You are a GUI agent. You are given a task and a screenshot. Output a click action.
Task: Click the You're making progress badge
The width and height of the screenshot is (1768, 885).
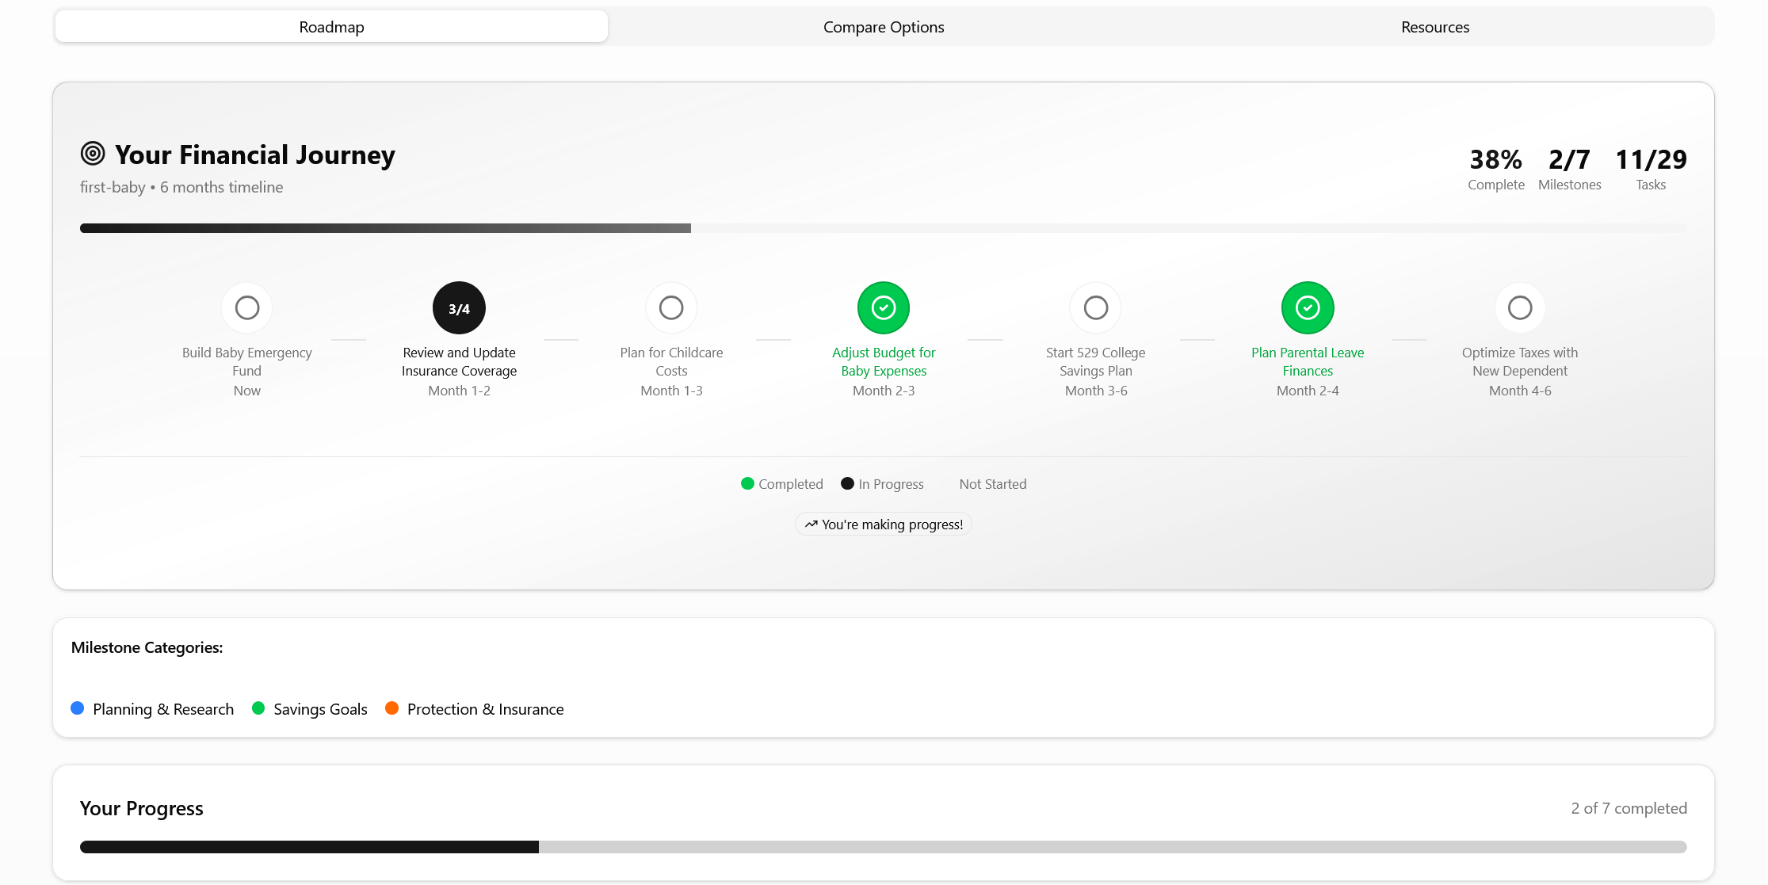click(884, 525)
